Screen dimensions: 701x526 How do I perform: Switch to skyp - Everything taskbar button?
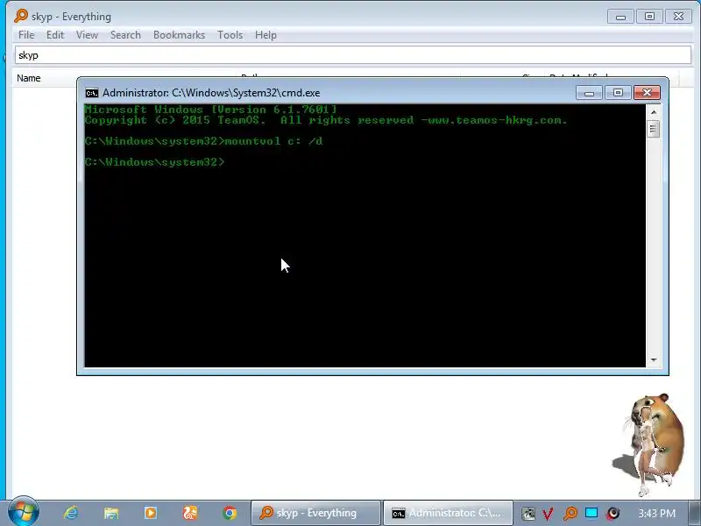tap(315, 513)
